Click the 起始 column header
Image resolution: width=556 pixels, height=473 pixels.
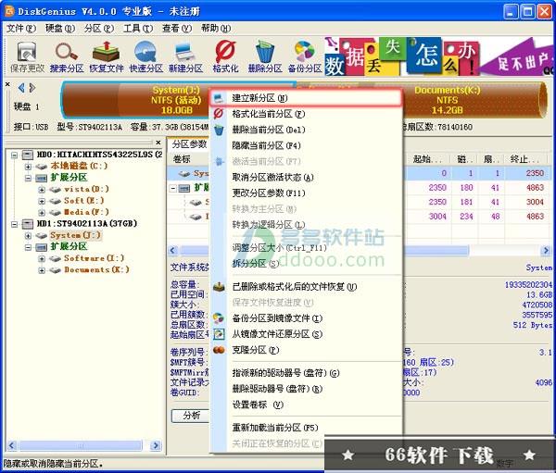tap(427, 159)
